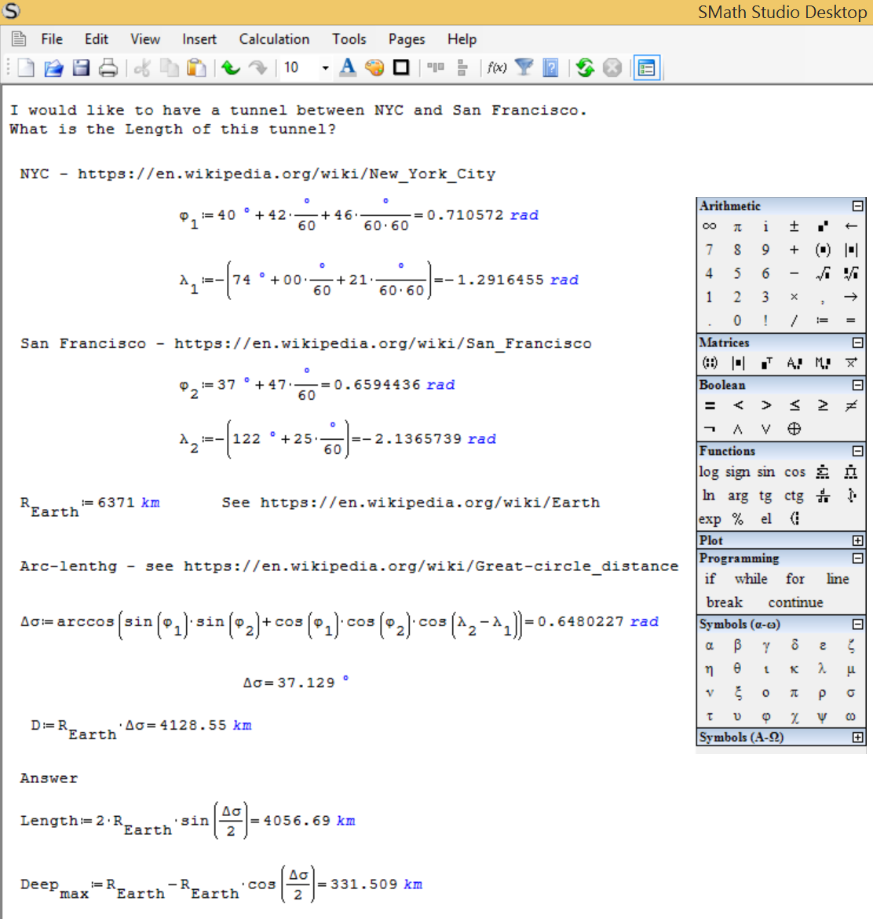
Task: Open the Calculation menu
Action: point(274,39)
